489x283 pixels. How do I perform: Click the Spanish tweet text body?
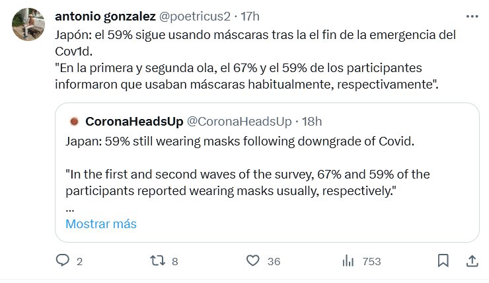click(x=251, y=60)
